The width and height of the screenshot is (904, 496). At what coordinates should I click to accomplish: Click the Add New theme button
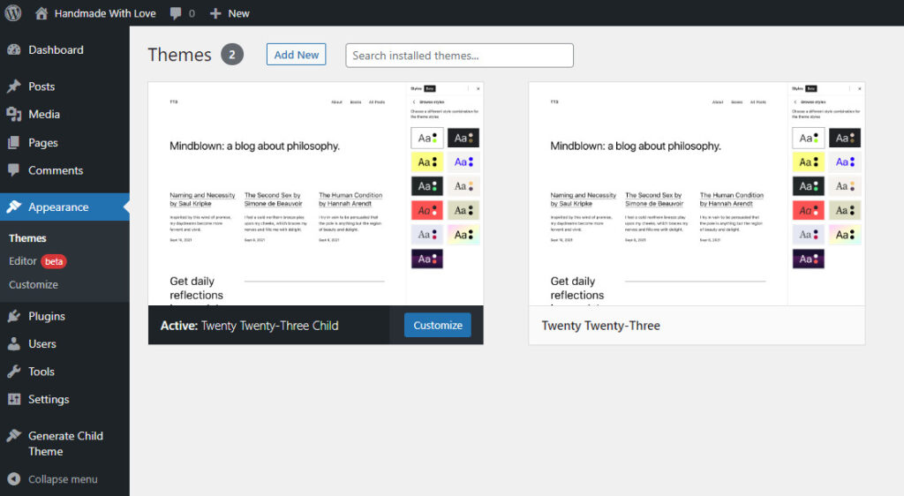(x=297, y=55)
